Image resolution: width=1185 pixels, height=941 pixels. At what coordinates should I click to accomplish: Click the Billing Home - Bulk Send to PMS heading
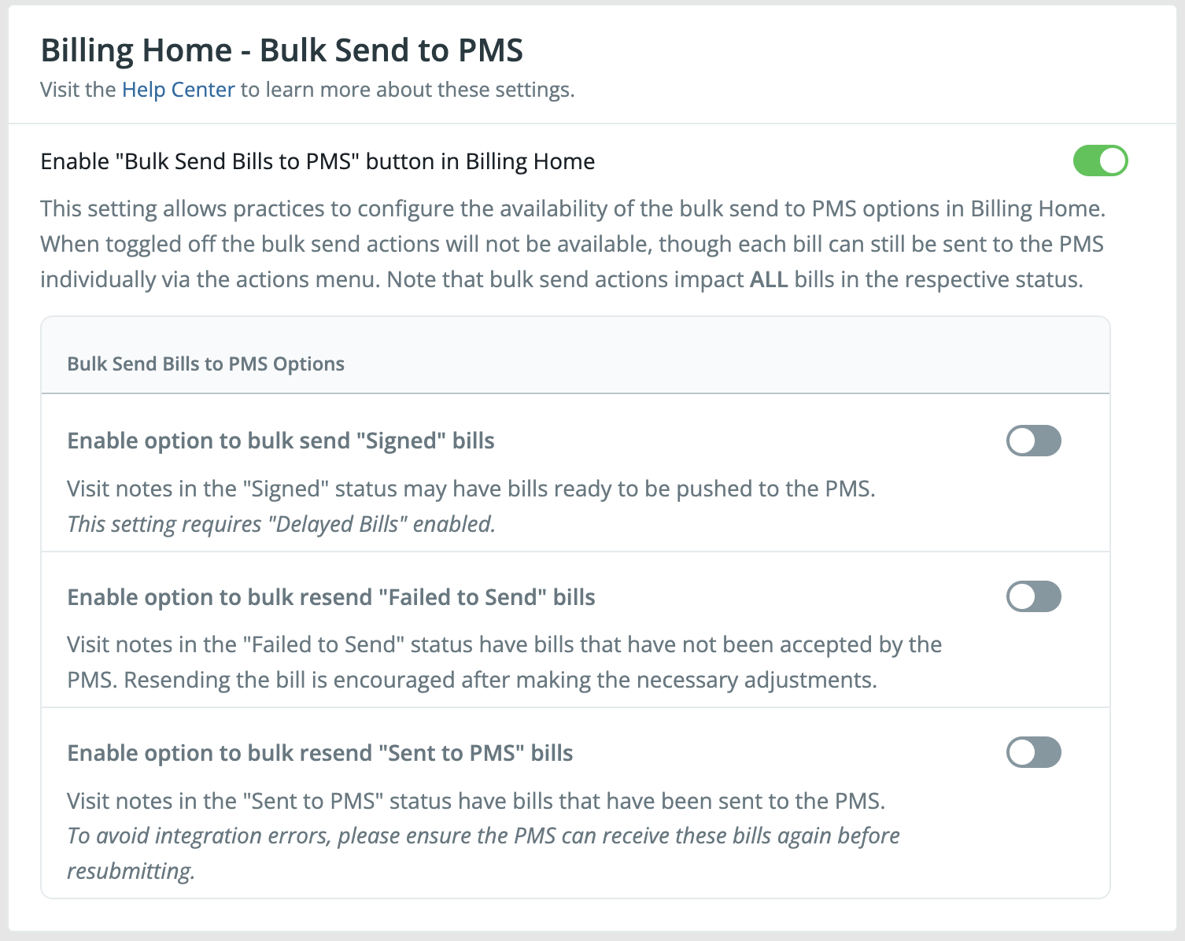click(x=282, y=50)
